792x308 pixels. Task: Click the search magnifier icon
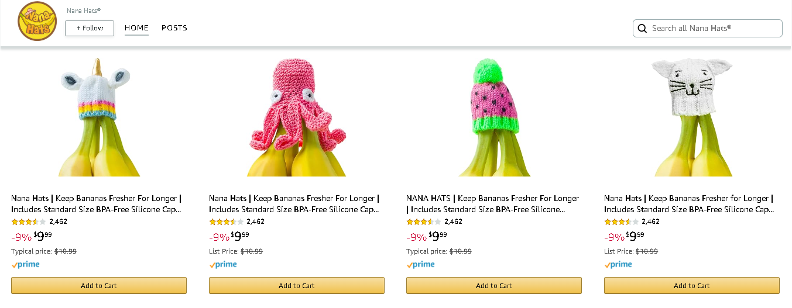tap(642, 29)
